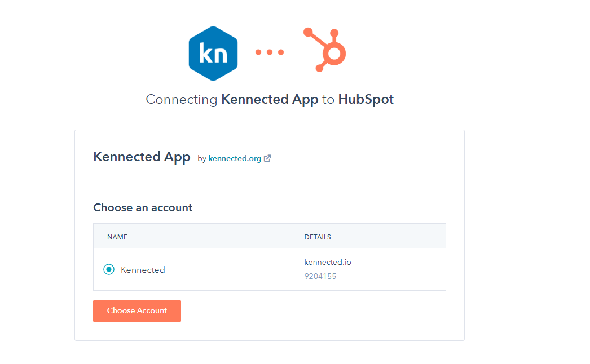
Task: Click the Choose Account button
Action: click(137, 310)
